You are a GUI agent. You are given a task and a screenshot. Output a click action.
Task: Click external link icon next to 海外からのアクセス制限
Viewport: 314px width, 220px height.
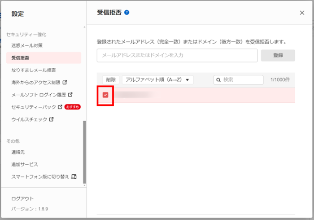pos(65,83)
